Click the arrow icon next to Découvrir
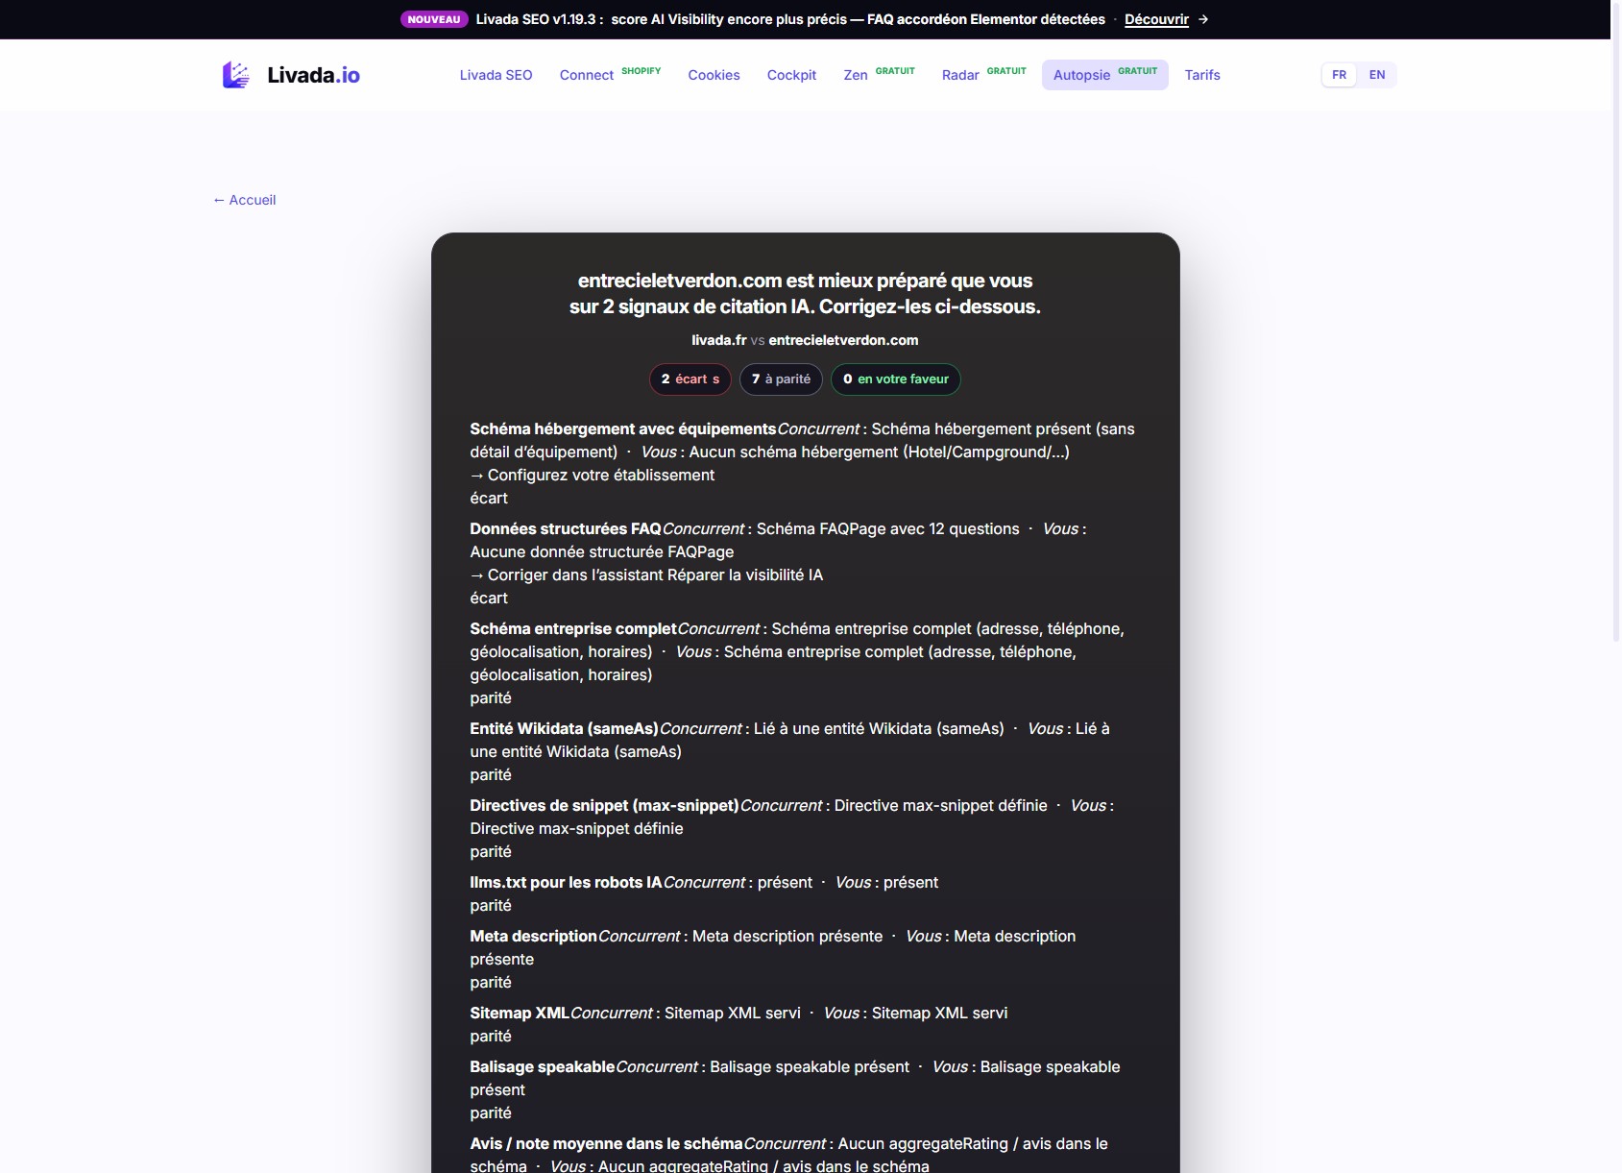 point(1203,19)
